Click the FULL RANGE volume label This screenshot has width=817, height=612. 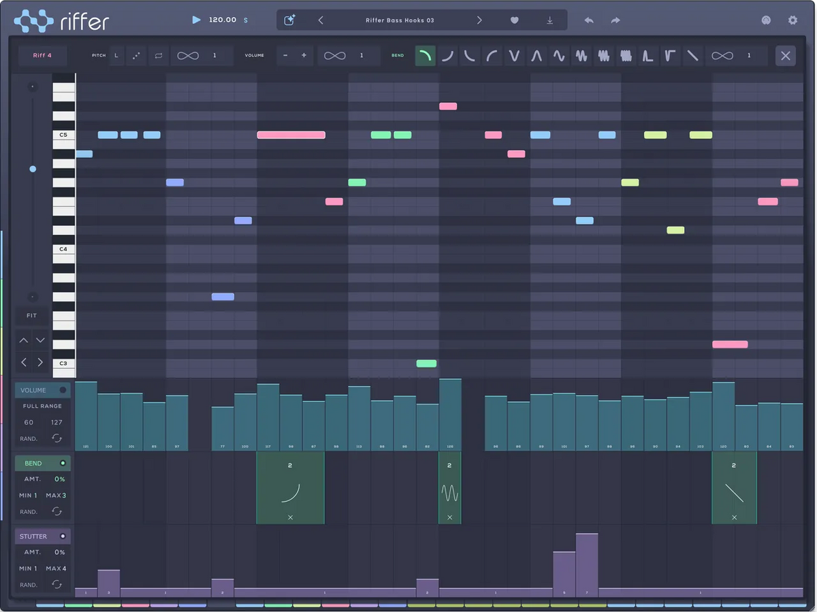point(42,406)
